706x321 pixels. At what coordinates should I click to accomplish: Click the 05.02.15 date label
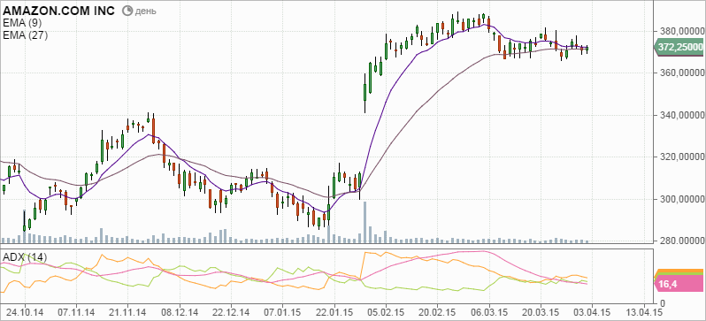386,312
